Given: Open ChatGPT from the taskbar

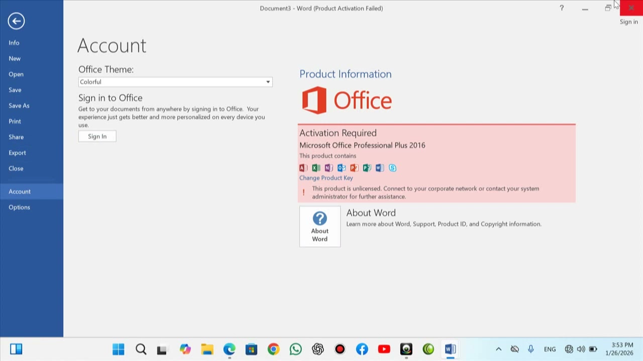Looking at the screenshot, I should point(317,349).
